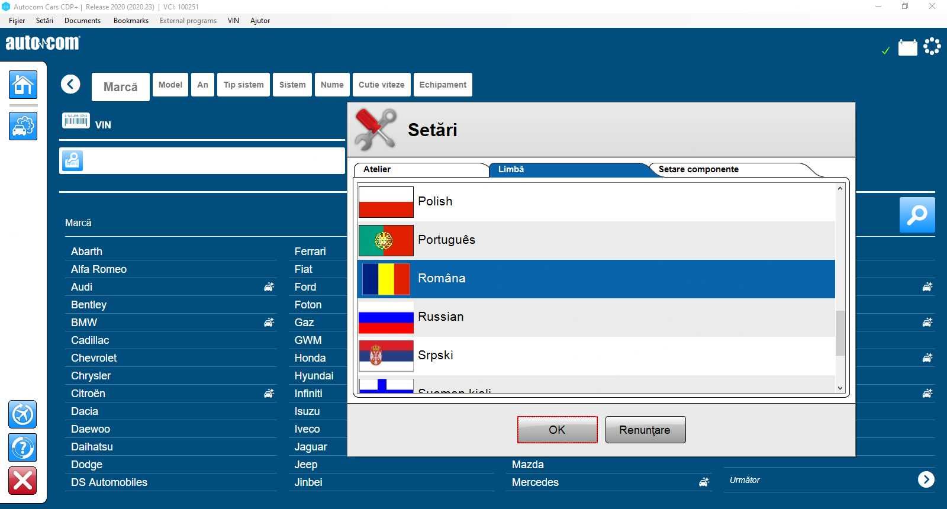Screen dimensions: 947x509
Task: Select the Russian flag icon
Action: tap(386, 317)
